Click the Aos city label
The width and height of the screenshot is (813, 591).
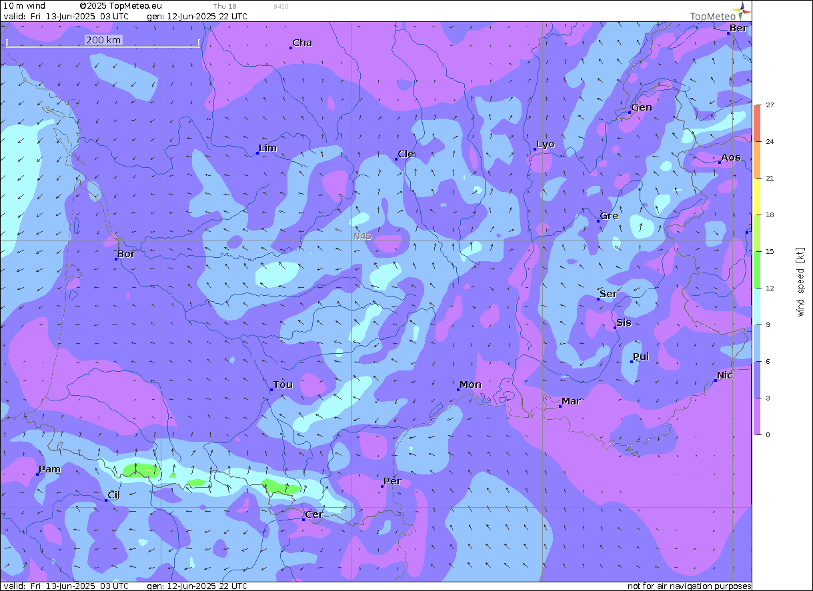[x=731, y=157]
